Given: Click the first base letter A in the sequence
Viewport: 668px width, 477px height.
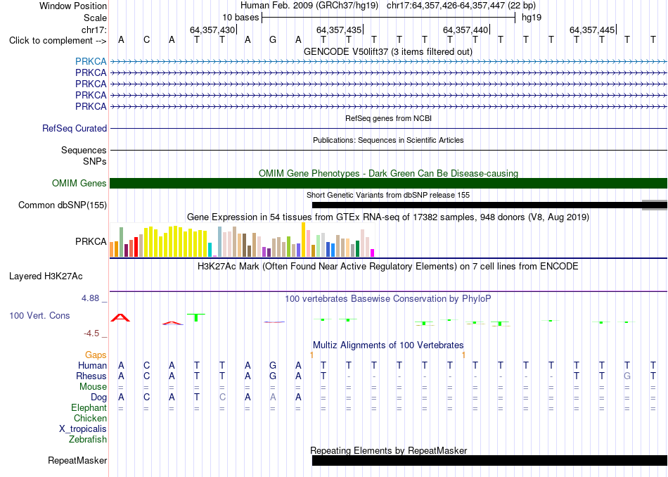Looking at the screenshot, I should click(121, 40).
